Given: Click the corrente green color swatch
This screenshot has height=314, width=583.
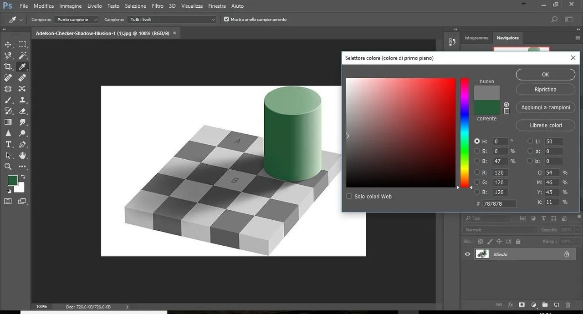Looking at the screenshot, I should 487,107.
